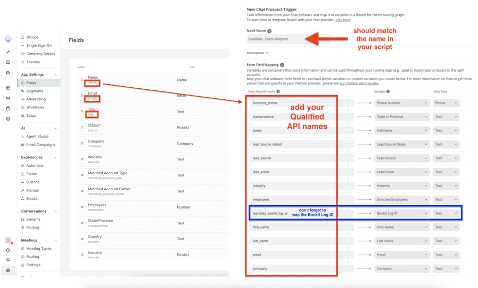
Task: Grab drag handle on State/Province row
Action: [x=82, y=223]
